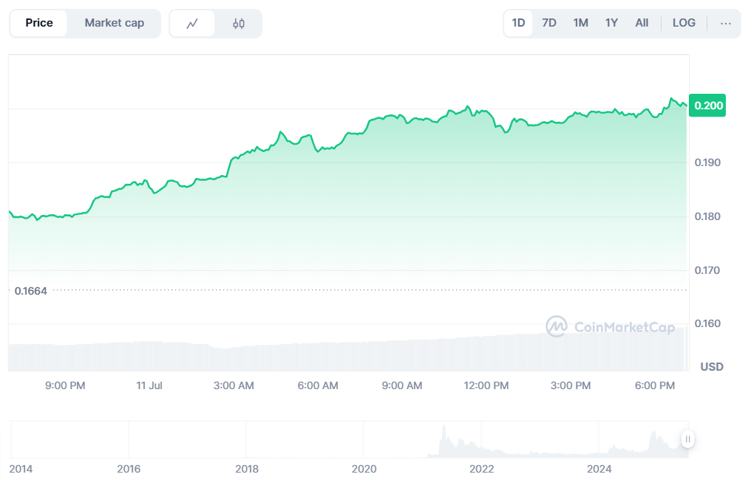Select the Market cap tab
Viewport: 748px width, 477px height.
114,24
